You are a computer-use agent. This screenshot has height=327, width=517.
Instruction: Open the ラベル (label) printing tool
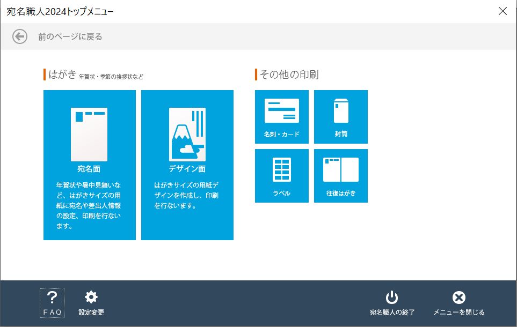click(x=281, y=175)
